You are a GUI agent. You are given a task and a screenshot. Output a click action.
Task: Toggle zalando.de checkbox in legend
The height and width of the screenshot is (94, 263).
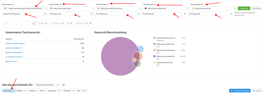(154, 56)
